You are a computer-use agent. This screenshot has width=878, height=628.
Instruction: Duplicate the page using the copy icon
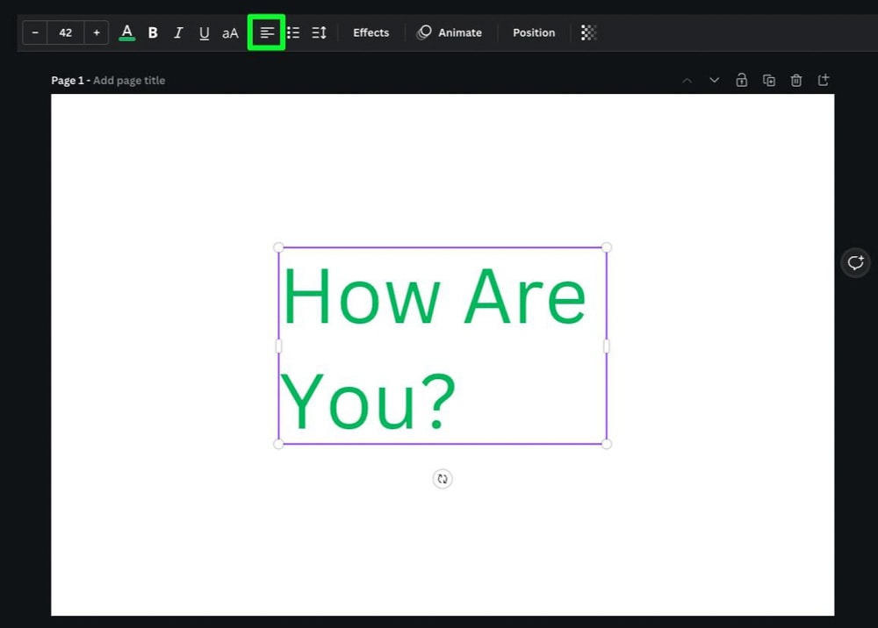[x=769, y=81]
